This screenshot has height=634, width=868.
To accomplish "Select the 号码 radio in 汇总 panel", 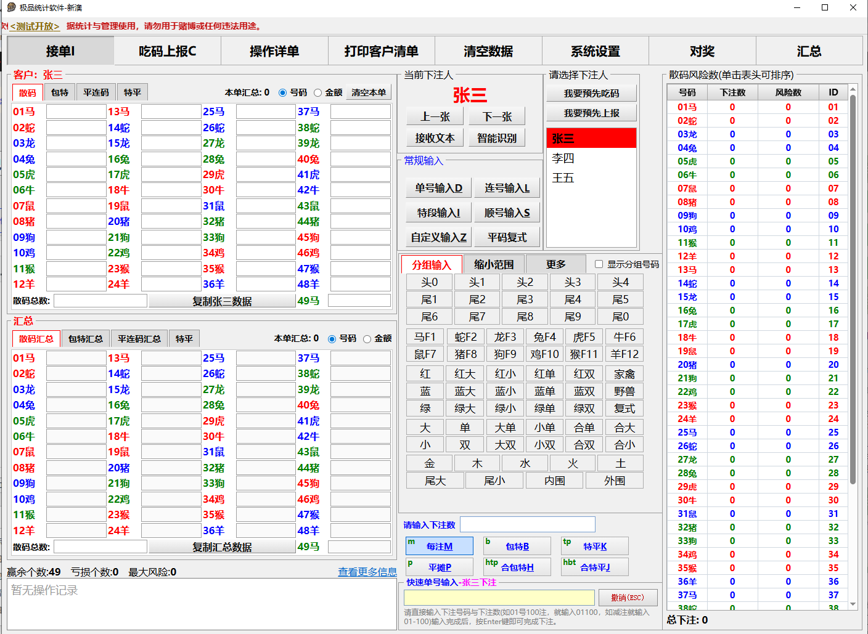I will click(x=332, y=339).
